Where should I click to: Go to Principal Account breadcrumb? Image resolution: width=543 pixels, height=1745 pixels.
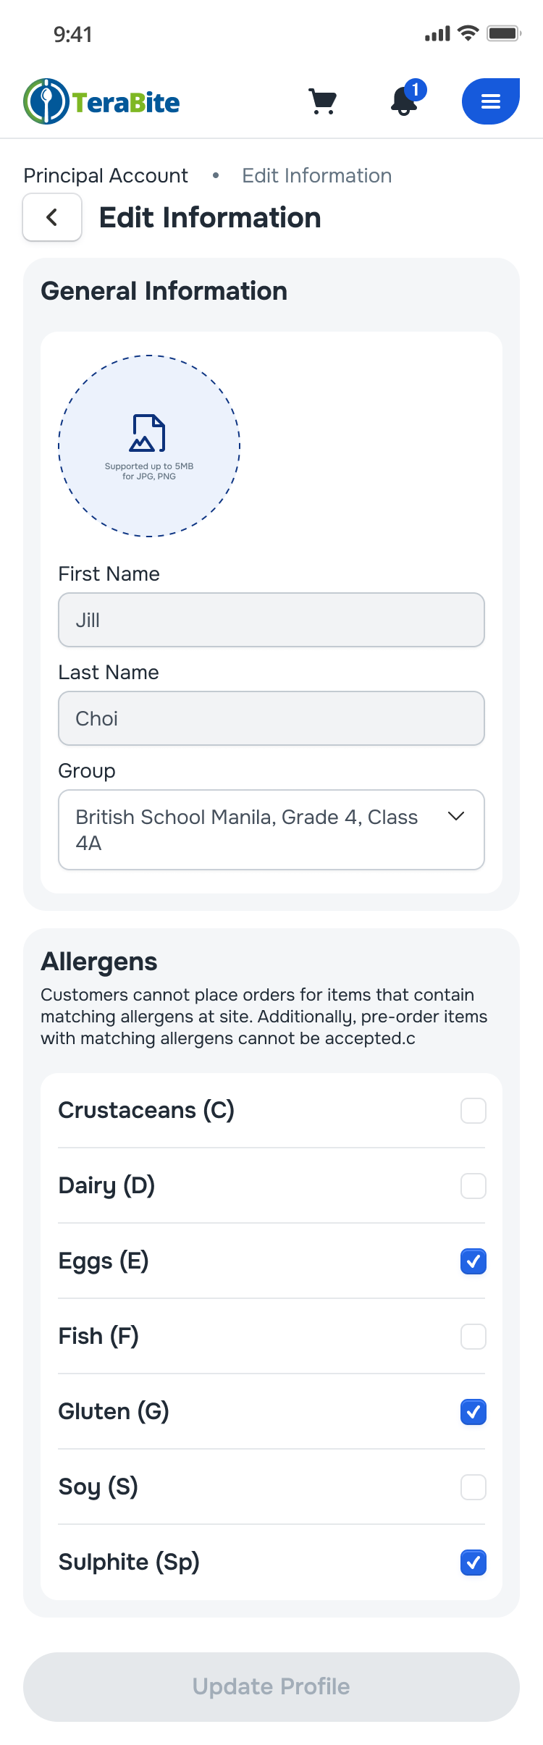(106, 176)
